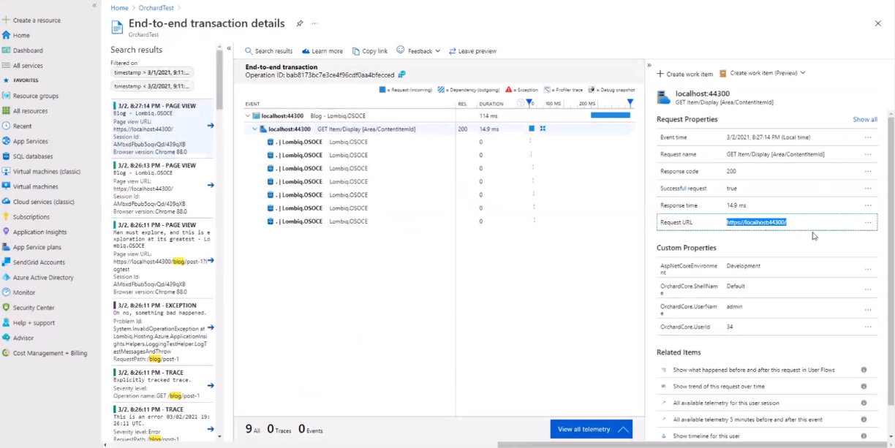
Task: Click Show timeline for this user
Action: (706, 436)
